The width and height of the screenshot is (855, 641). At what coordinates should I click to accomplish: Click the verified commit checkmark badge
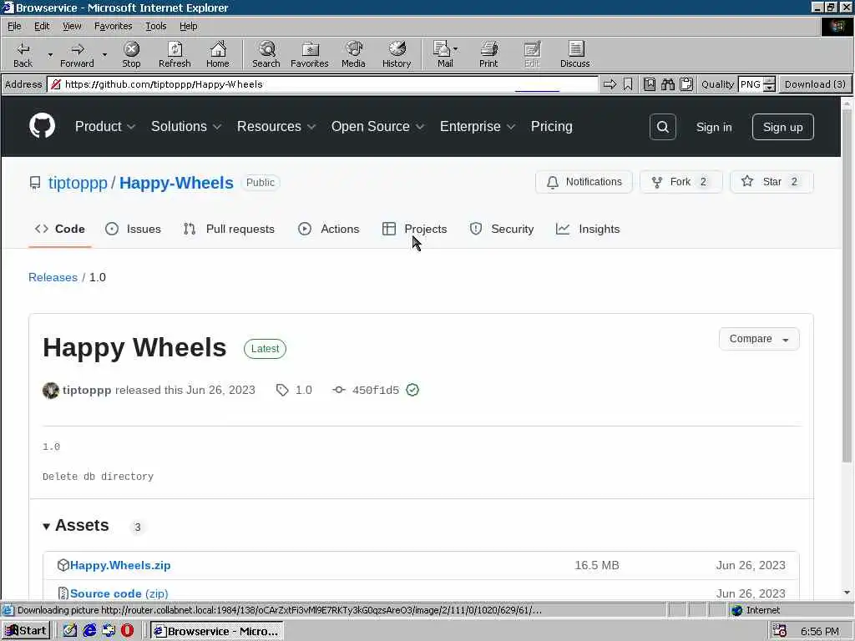[x=412, y=390]
